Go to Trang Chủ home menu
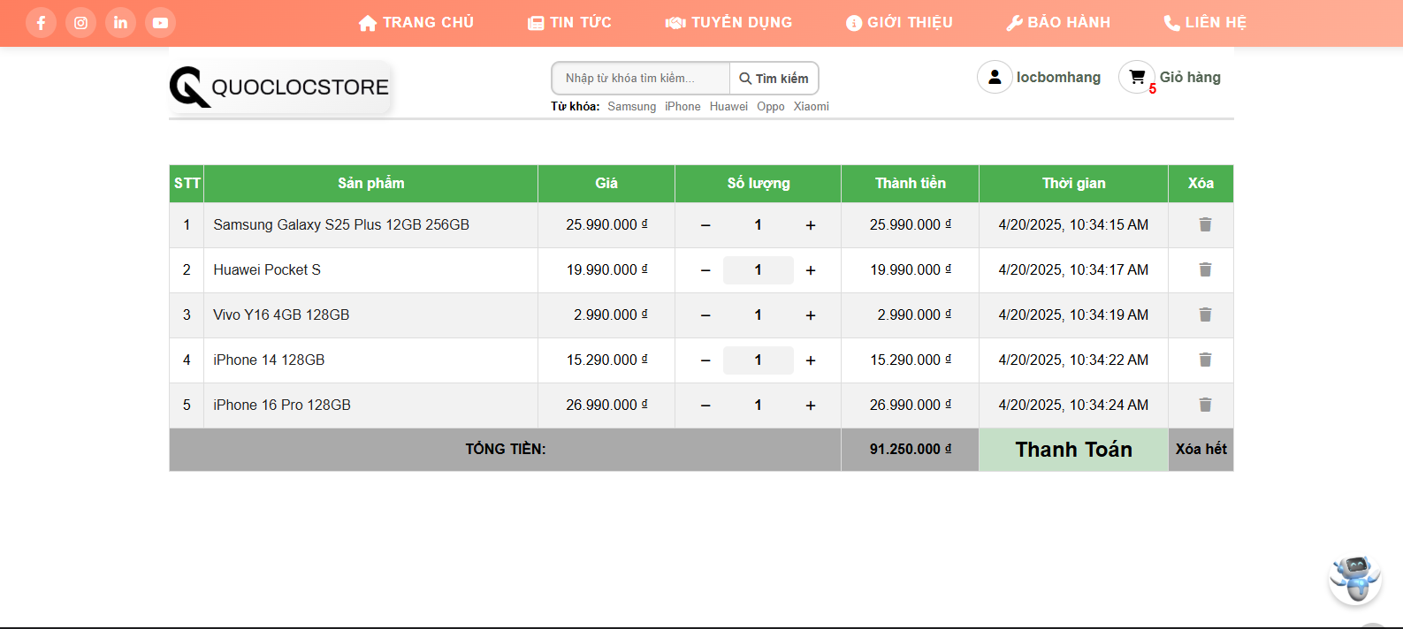This screenshot has width=1403, height=629. 416,23
